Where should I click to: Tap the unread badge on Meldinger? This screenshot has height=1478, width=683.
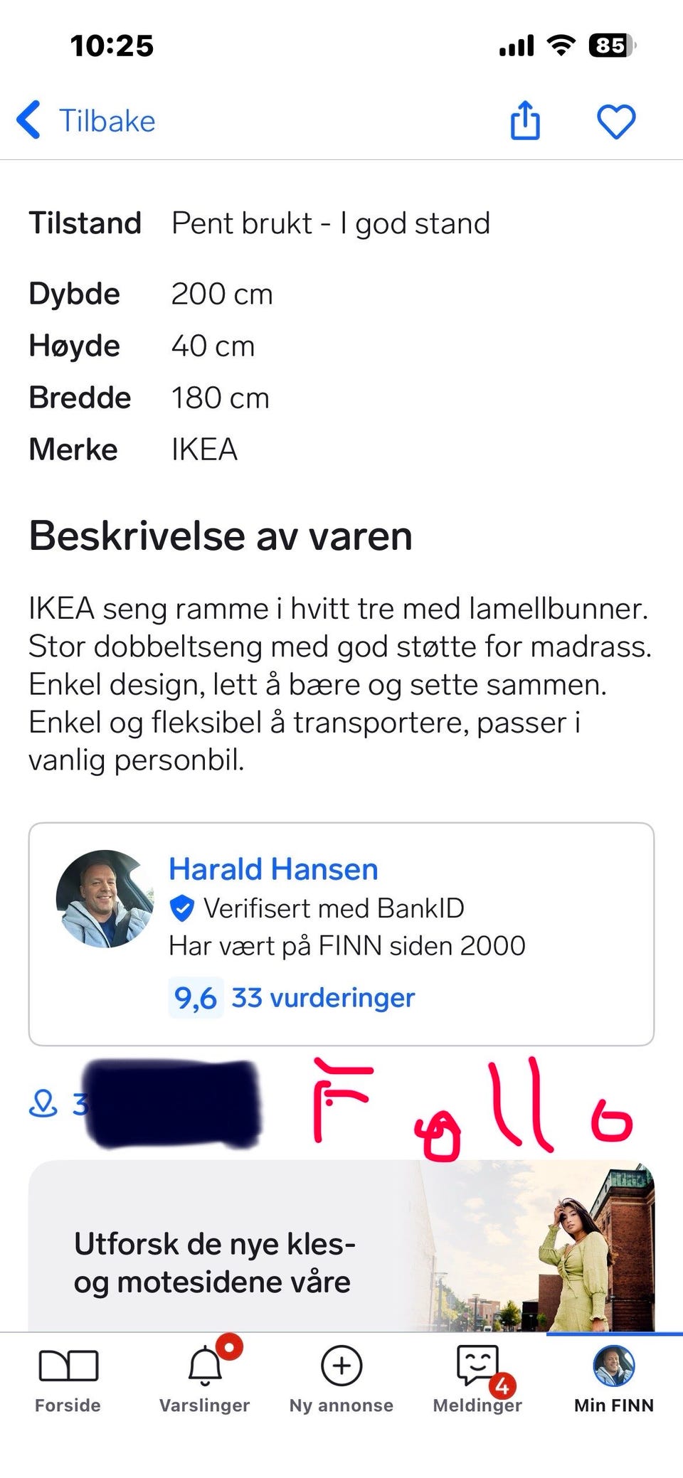pyautogui.click(x=502, y=1386)
